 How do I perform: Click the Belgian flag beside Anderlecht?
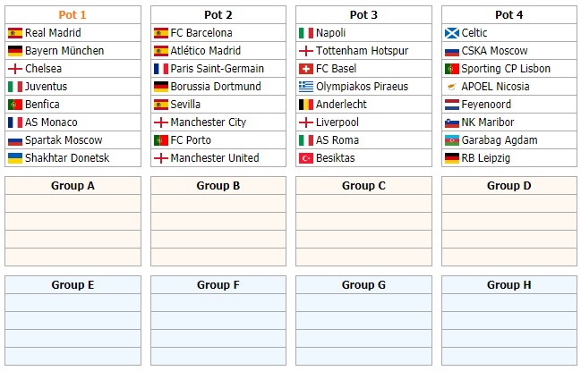point(306,105)
